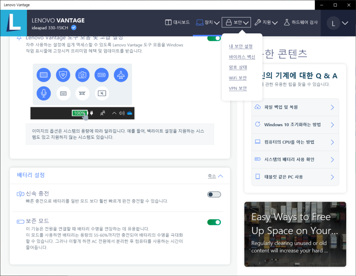Expand the 장치 chevron arrow
The image size is (356, 276).
click(x=217, y=23)
